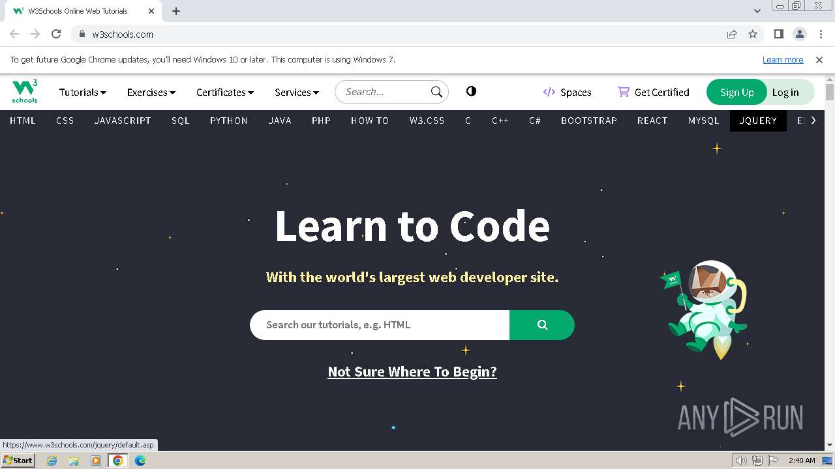Share this page icon

point(732,34)
